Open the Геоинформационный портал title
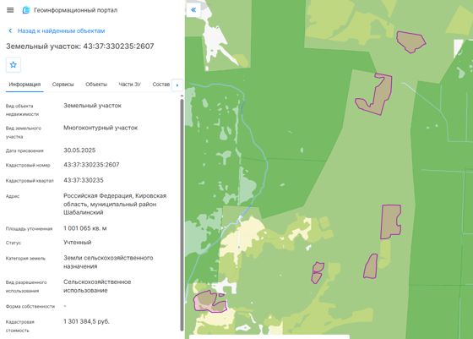 tap(75, 10)
